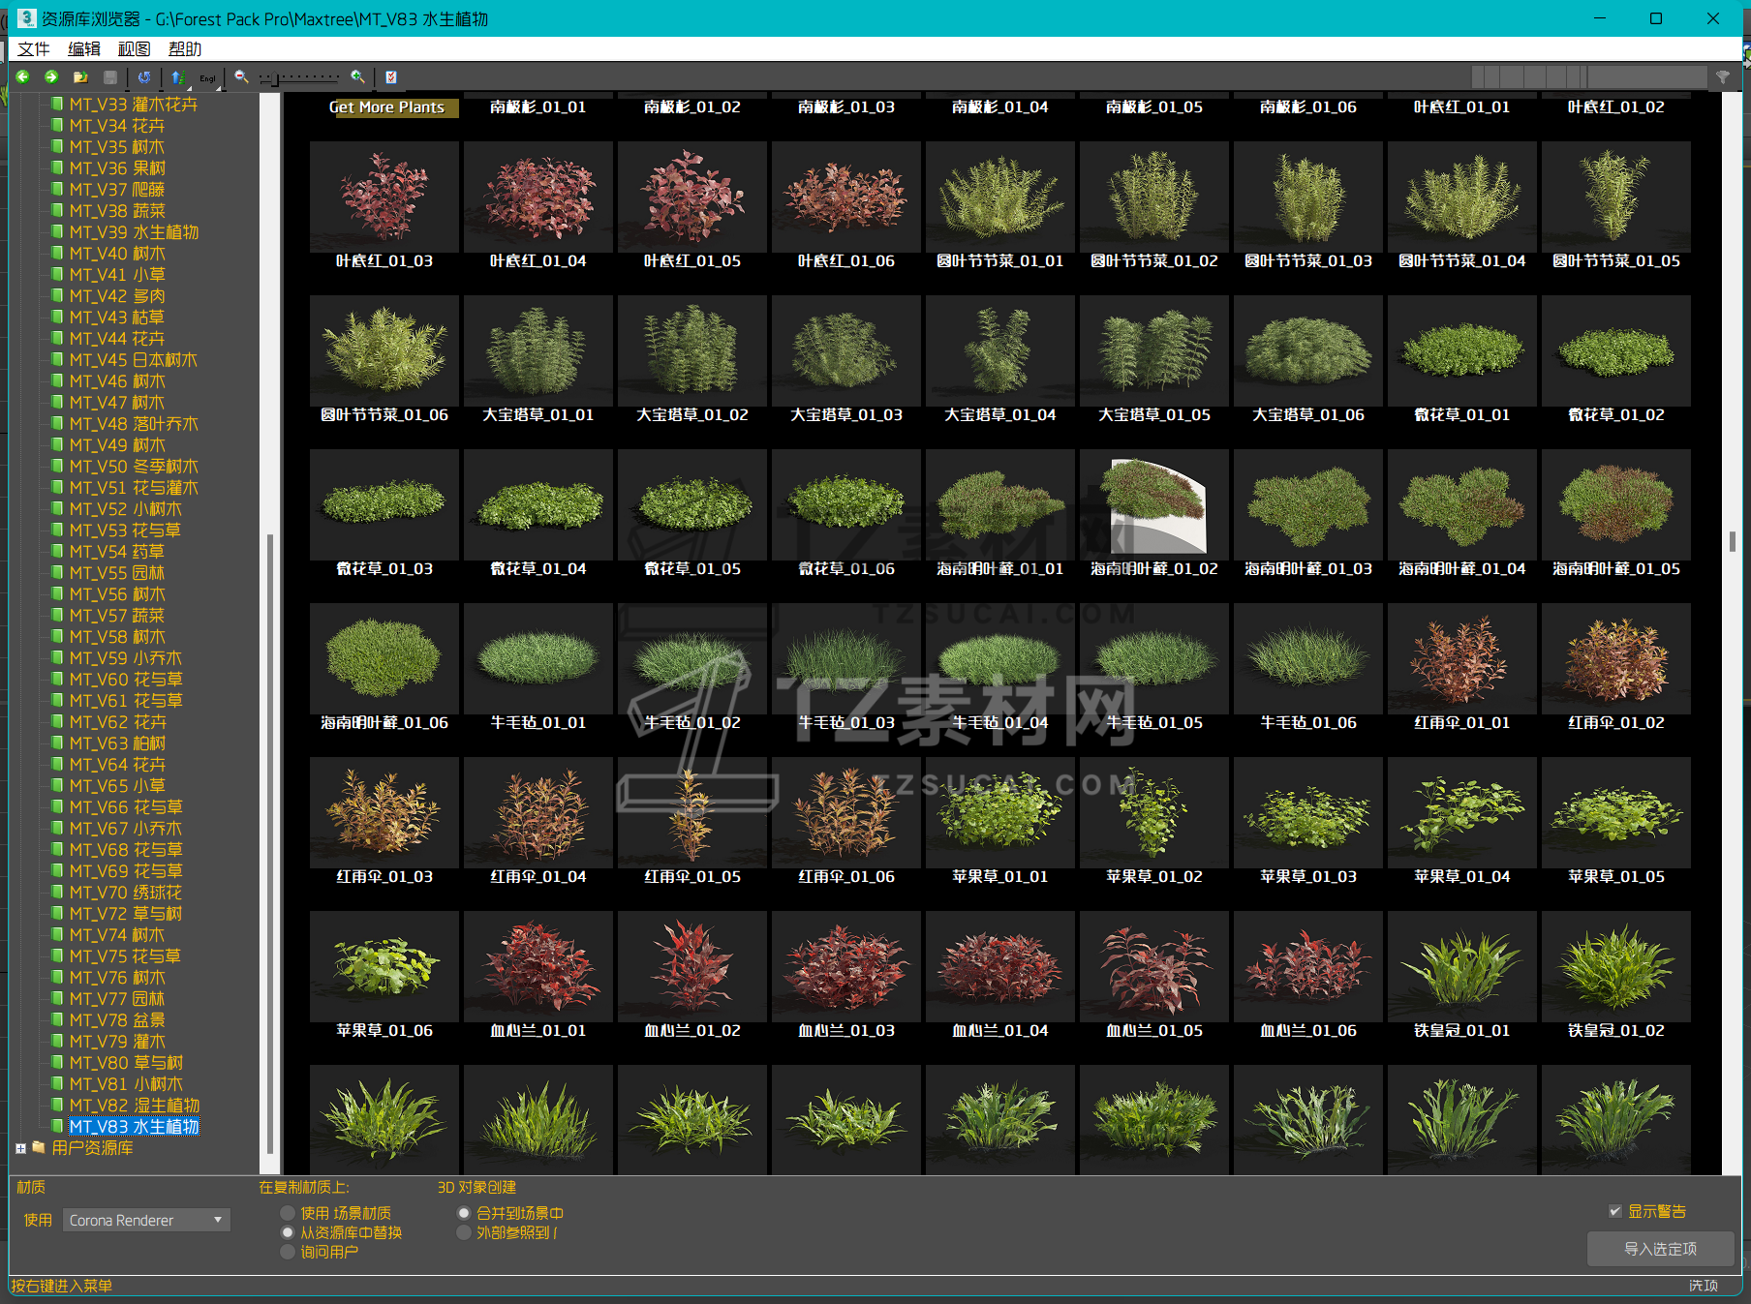This screenshot has height=1304, width=1751.
Task: Click the green library icon beside MT_V72 草与树
Action: (x=57, y=914)
